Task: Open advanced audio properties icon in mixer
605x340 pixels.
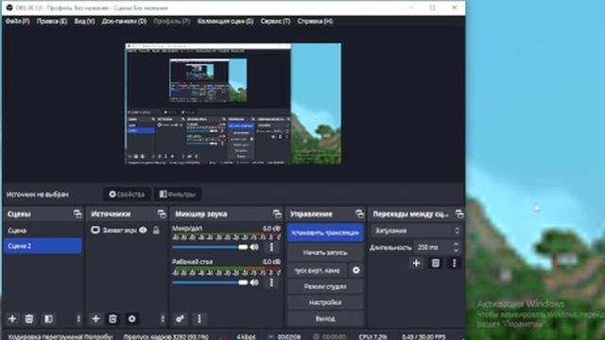Action: 180,319
